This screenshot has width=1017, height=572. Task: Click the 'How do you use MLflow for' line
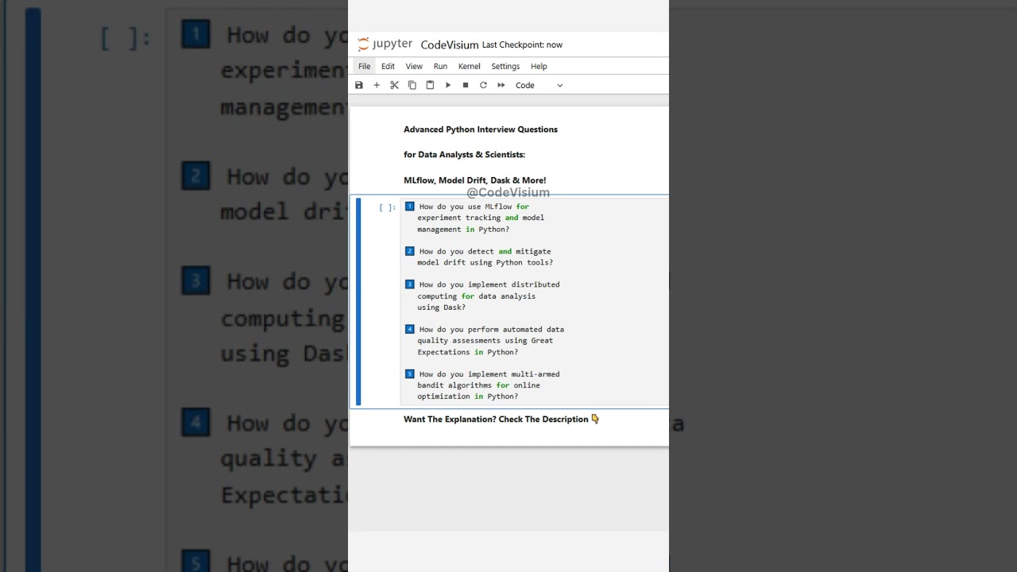(474, 207)
